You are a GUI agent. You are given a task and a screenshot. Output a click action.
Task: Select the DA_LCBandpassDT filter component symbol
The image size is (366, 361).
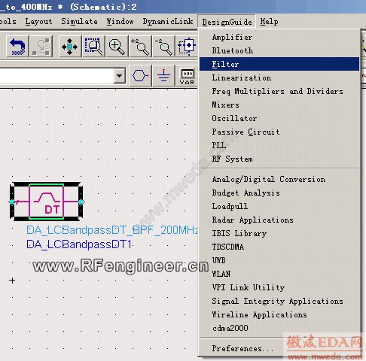click(47, 202)
